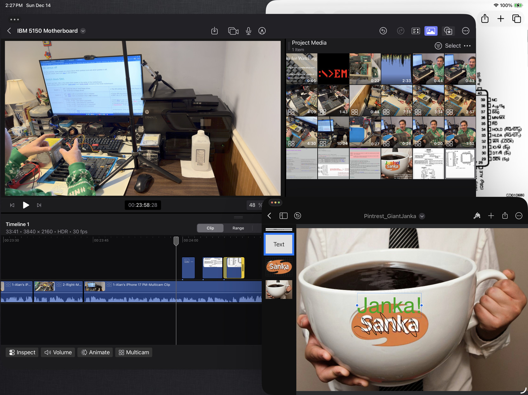Tap the Wi-Fi icon in the status bar

click(x=496, y=5)
